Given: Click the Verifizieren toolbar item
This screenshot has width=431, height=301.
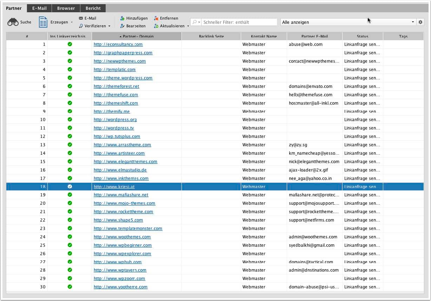Looking at the screenshot, I should [92, 26].
